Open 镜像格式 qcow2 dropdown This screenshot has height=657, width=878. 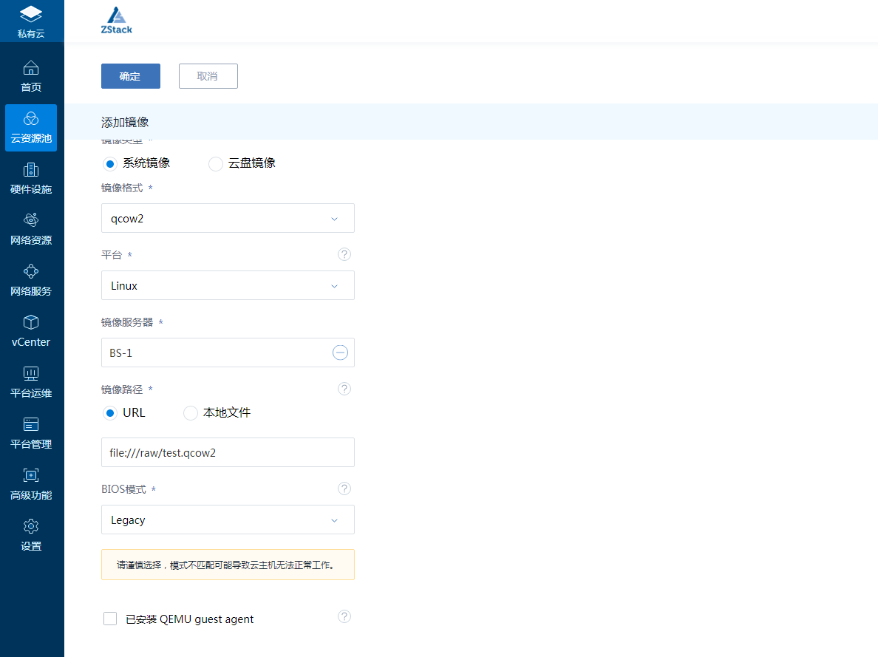click(228, 218)
